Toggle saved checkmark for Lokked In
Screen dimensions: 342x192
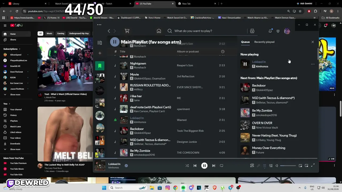(126, 166)
